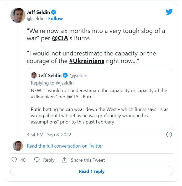Click the reply speech bubble icon
Screen dimensions: 182x186
point(37,160)
